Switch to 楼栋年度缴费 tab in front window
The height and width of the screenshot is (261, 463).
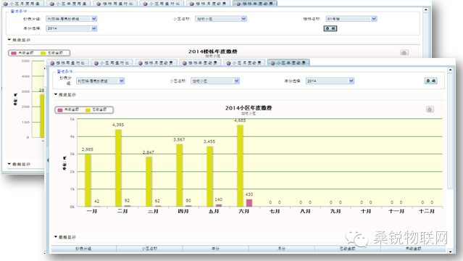(x=200, y=62)
